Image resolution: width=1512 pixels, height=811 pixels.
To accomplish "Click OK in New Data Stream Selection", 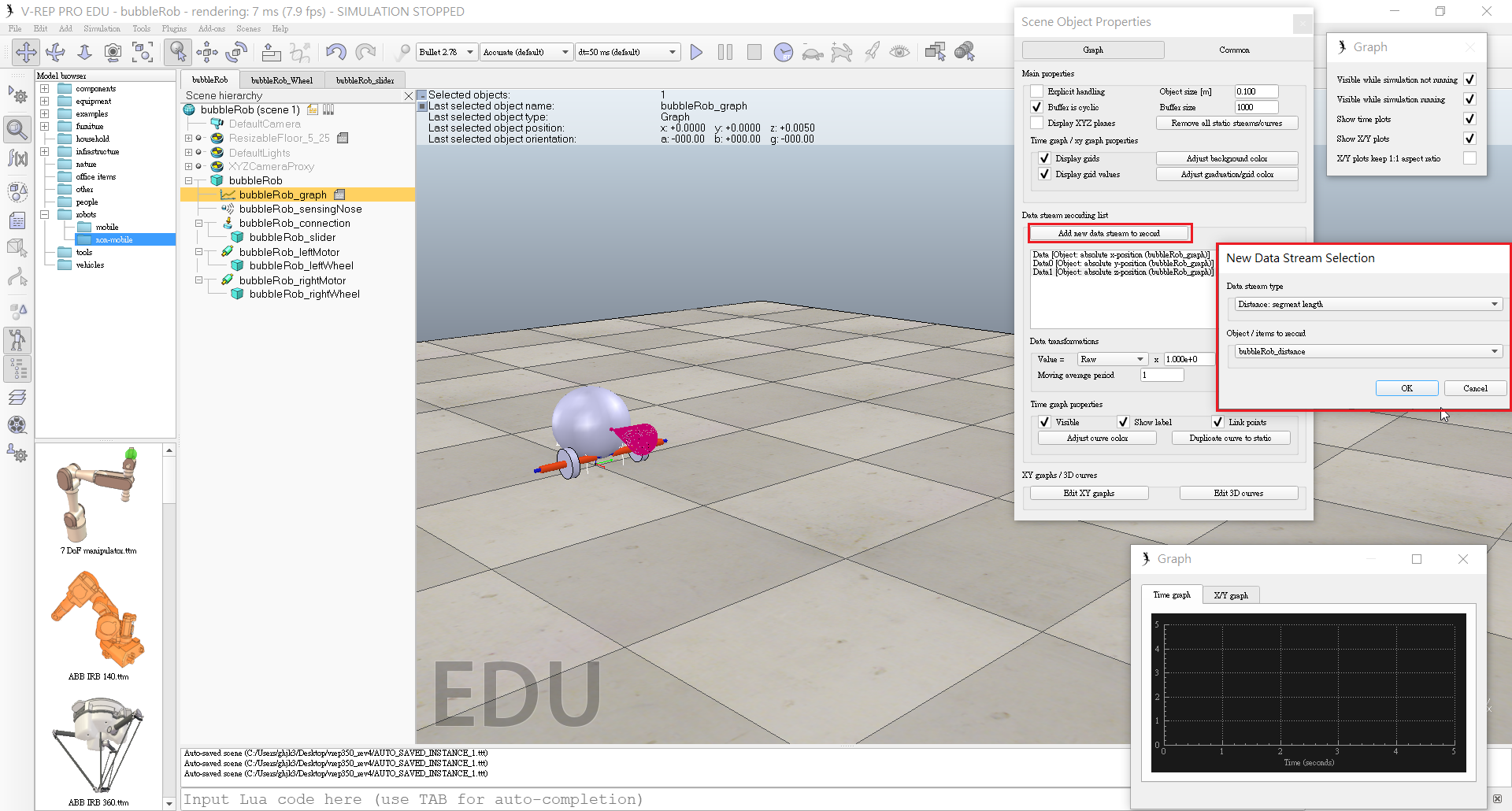I will (x=1406, y=388).
